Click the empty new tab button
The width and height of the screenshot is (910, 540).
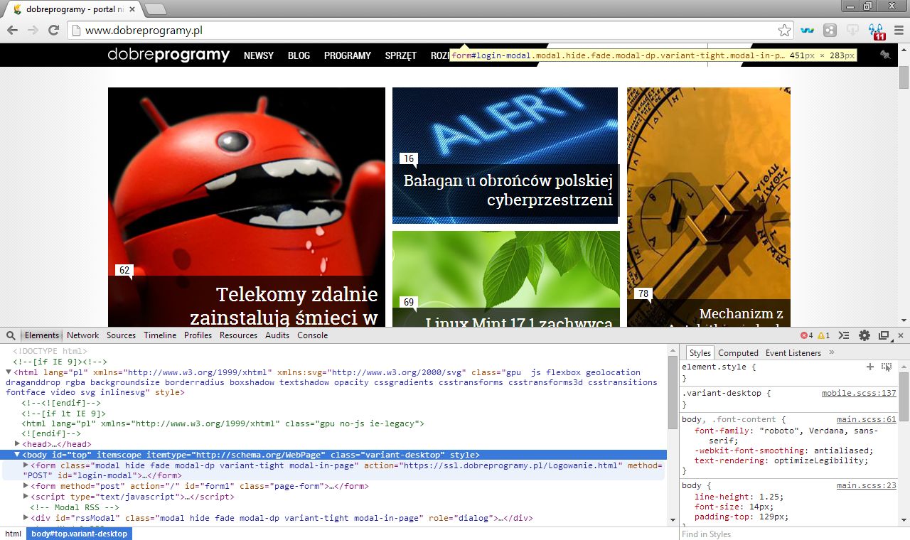[x=156, y=9]
